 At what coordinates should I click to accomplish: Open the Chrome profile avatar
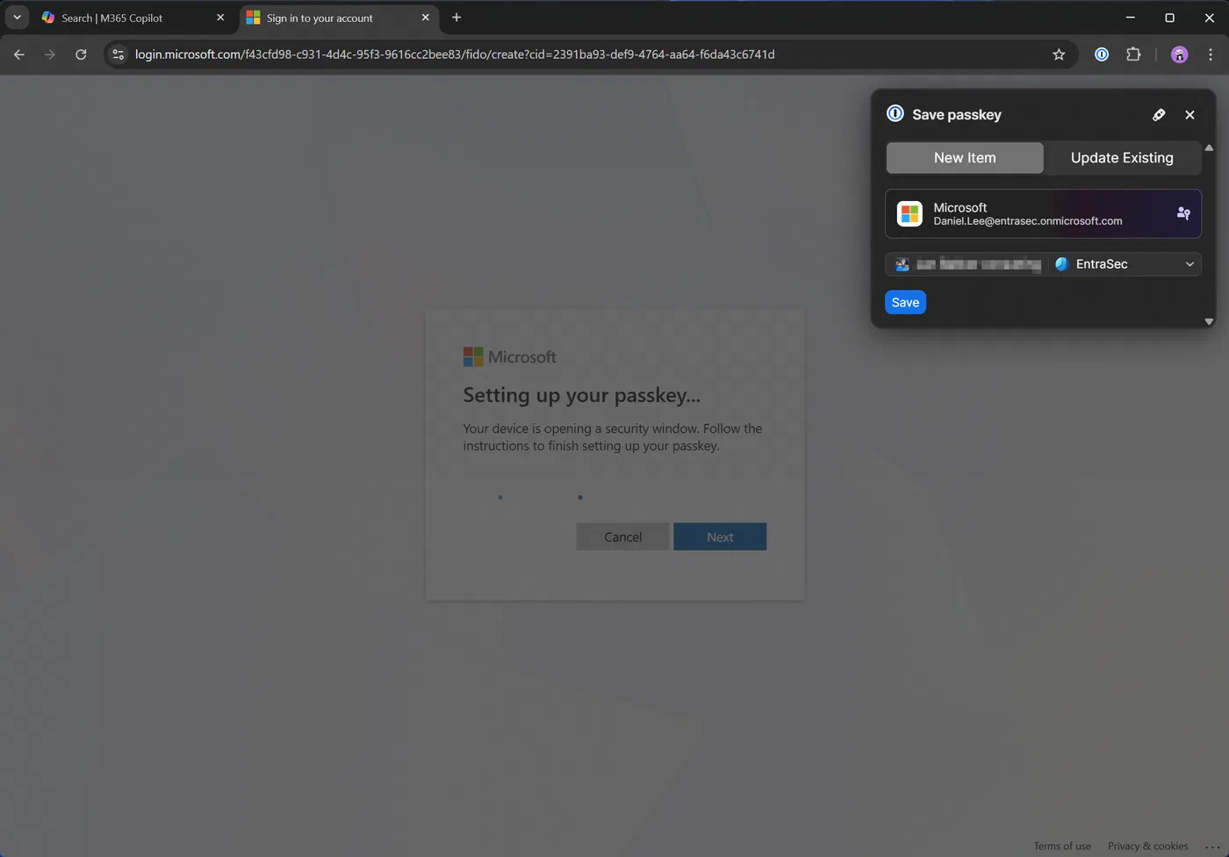click(x=1179, y=54)
